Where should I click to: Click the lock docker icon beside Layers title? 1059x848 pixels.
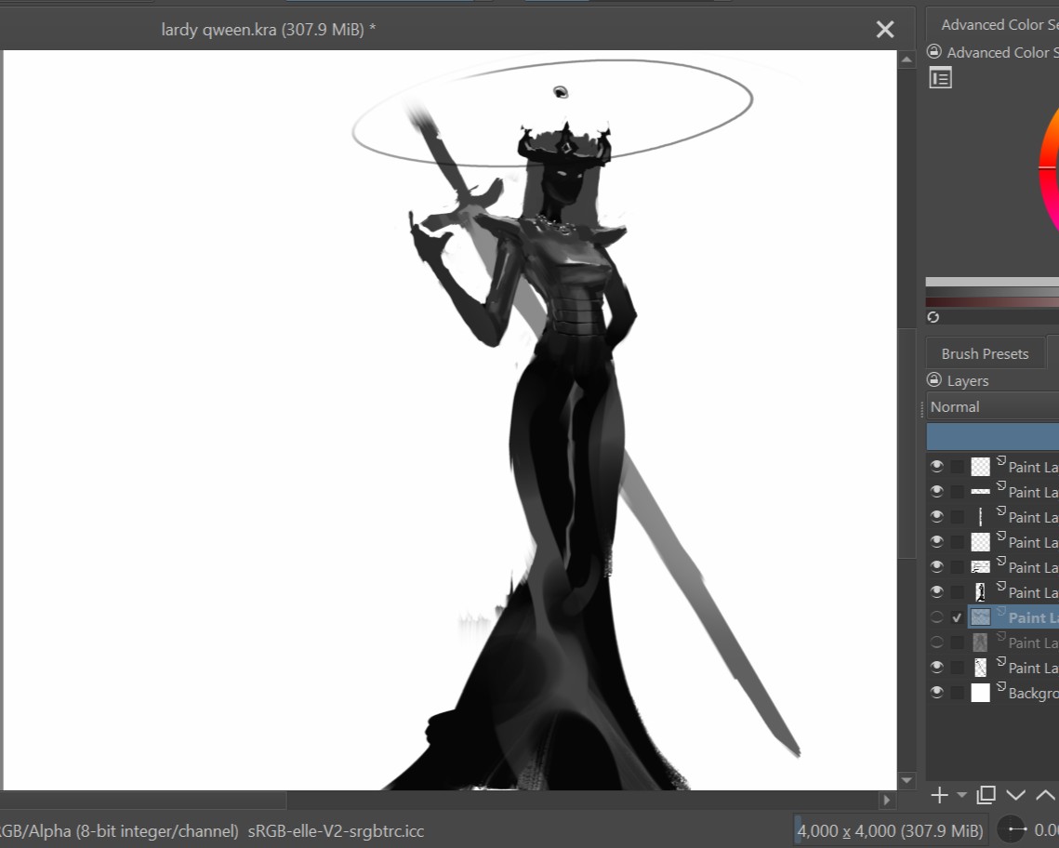click(x=934, y=380)
